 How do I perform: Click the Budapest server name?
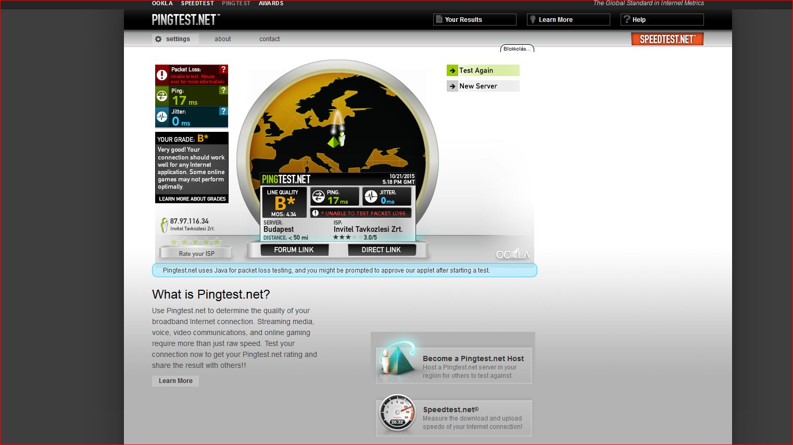(x=279, y=229)
